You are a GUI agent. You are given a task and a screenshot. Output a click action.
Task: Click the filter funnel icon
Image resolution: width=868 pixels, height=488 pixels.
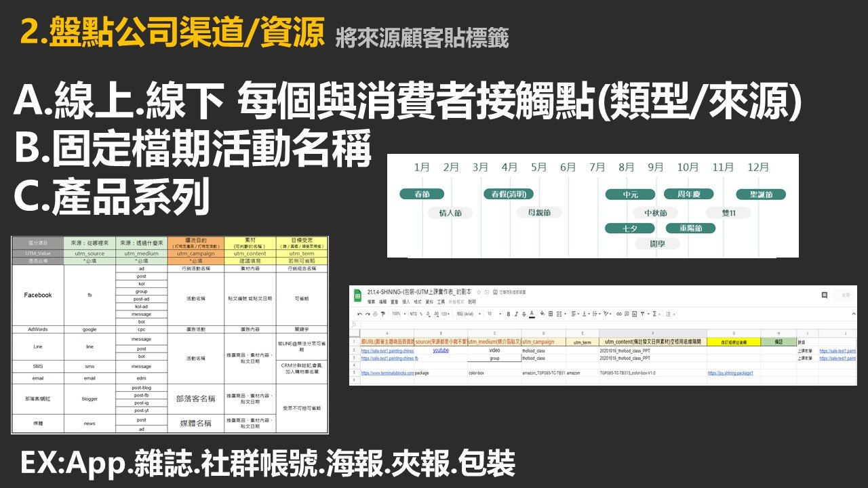[644, 314]
